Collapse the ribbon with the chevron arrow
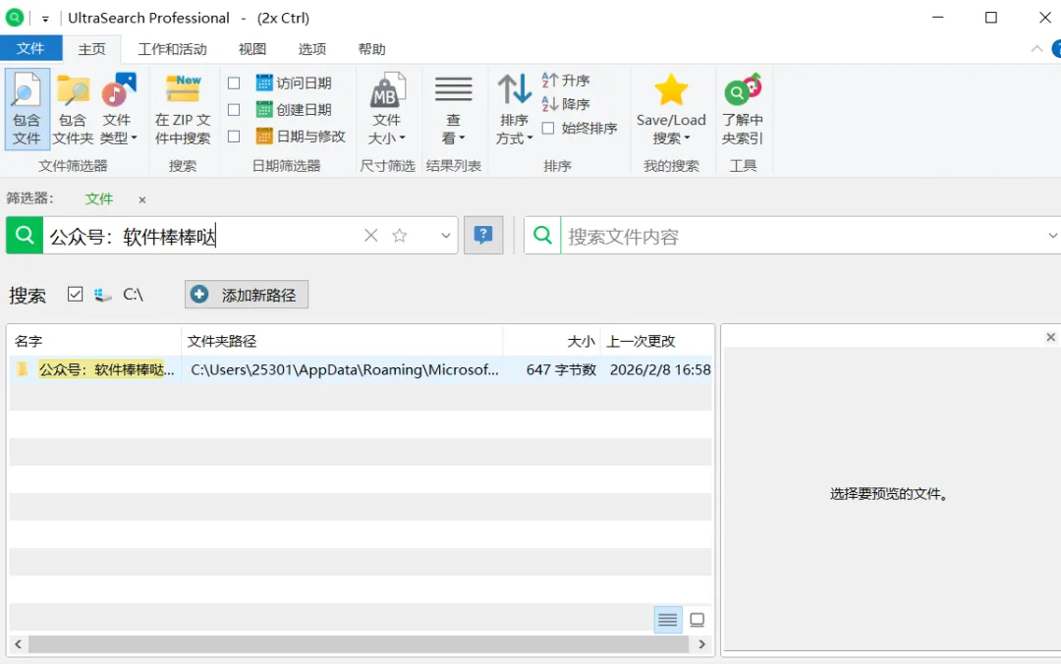The width and height of the screenshot is (1061, 664). (x=1036, y=49)
